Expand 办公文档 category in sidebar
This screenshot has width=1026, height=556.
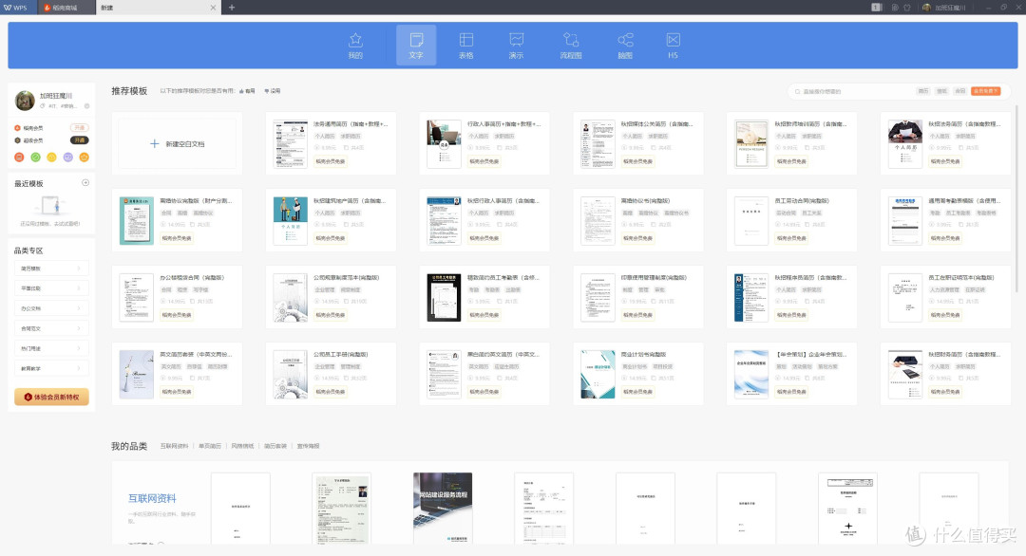[x=51, y=308]
